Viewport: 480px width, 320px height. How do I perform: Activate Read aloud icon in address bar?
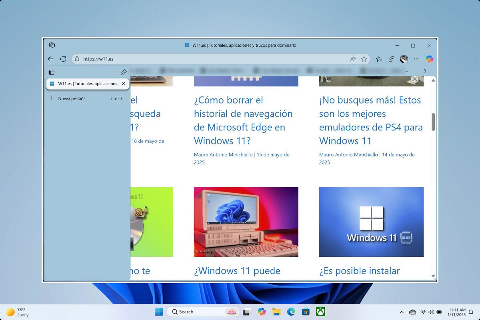pyautogui.click(x=353, y=59)
